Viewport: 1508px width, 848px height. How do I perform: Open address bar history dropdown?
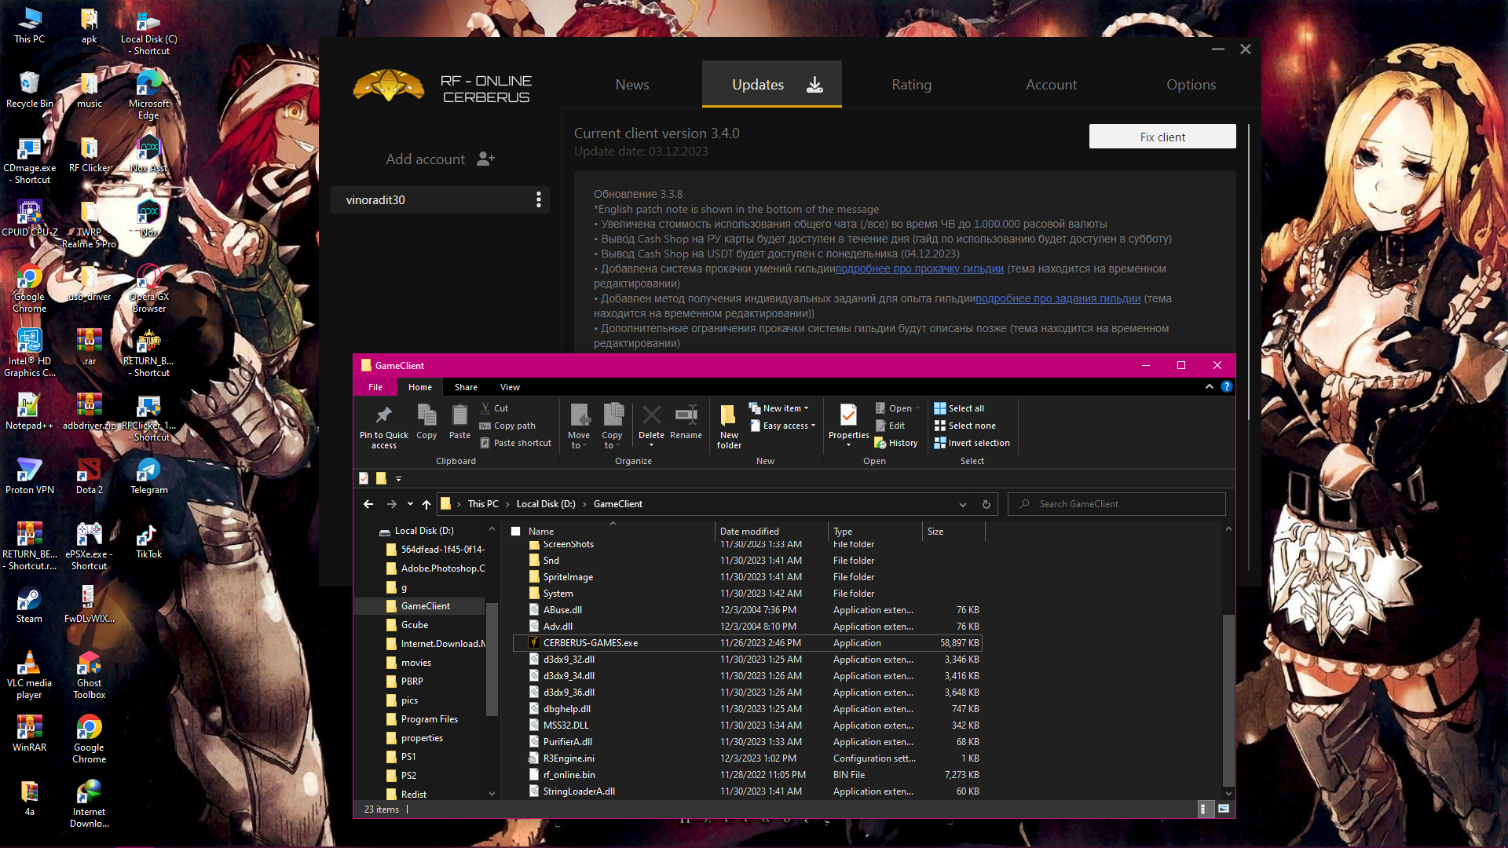click(963, 504)
